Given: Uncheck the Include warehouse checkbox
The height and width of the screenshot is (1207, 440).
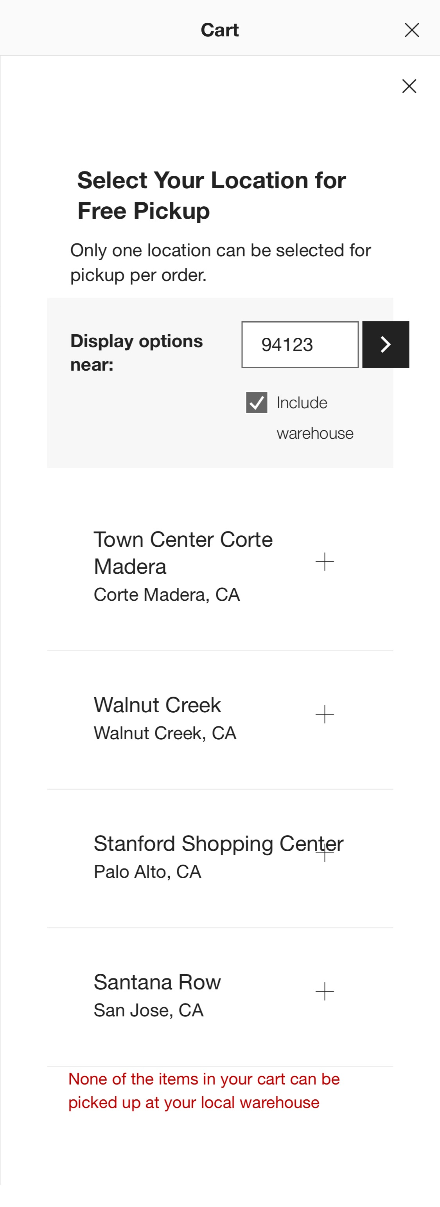Looking at the screenshot, I should coord(257,402).
